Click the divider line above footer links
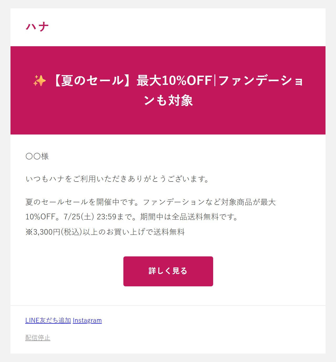This screenshot has width=336, height=362. (x=168, y=306)
